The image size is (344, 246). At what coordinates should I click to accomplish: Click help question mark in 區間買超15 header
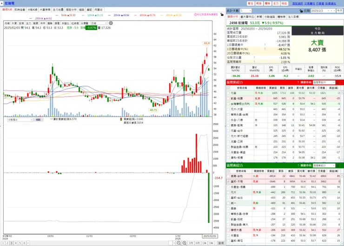point(298,82)
